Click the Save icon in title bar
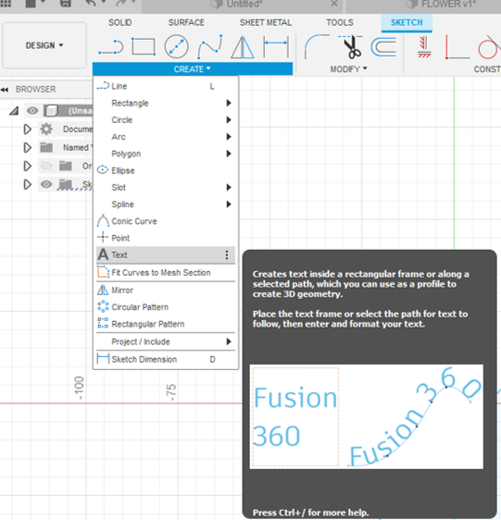The height and width of the screenshot is (520, 501). pyautogui.click(x=66, y=4)
